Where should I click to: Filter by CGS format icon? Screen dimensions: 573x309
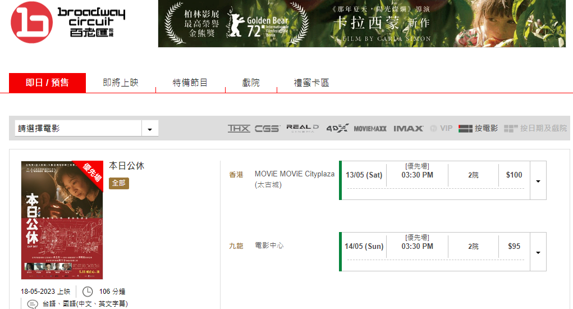pyautogui.click(x=267, y=128)
